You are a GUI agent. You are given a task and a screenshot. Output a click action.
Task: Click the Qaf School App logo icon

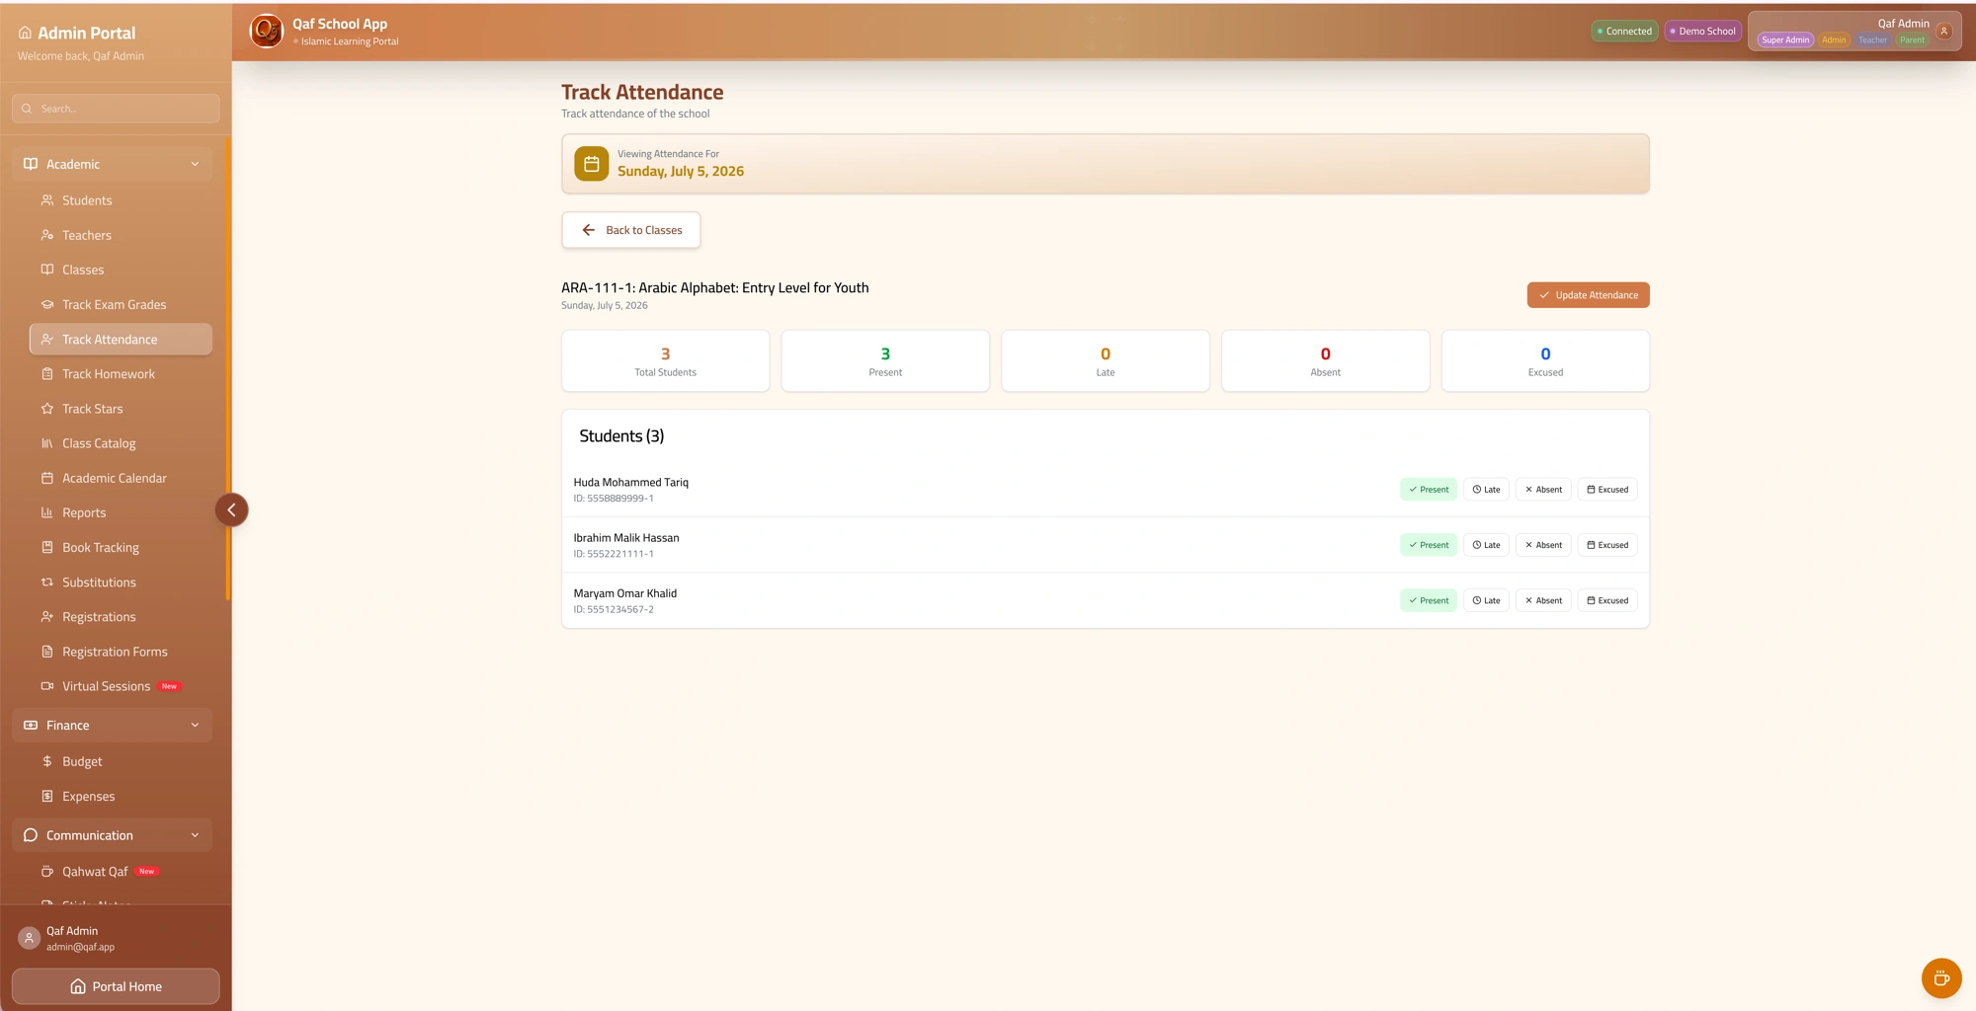tap(266, 31)
